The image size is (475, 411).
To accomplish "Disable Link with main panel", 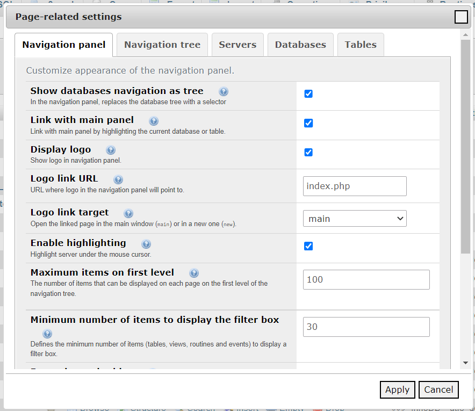I will 308,123.
